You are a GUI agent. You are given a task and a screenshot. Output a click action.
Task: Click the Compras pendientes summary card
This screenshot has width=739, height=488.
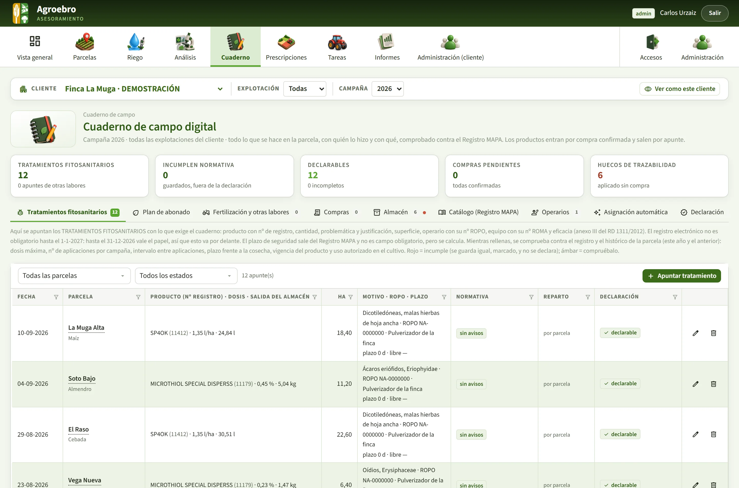tap(514, 176)
